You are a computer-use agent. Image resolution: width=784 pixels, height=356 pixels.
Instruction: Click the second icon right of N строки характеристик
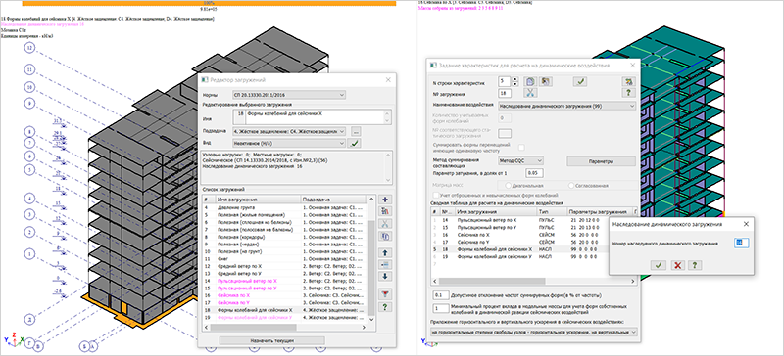(546, 81)
